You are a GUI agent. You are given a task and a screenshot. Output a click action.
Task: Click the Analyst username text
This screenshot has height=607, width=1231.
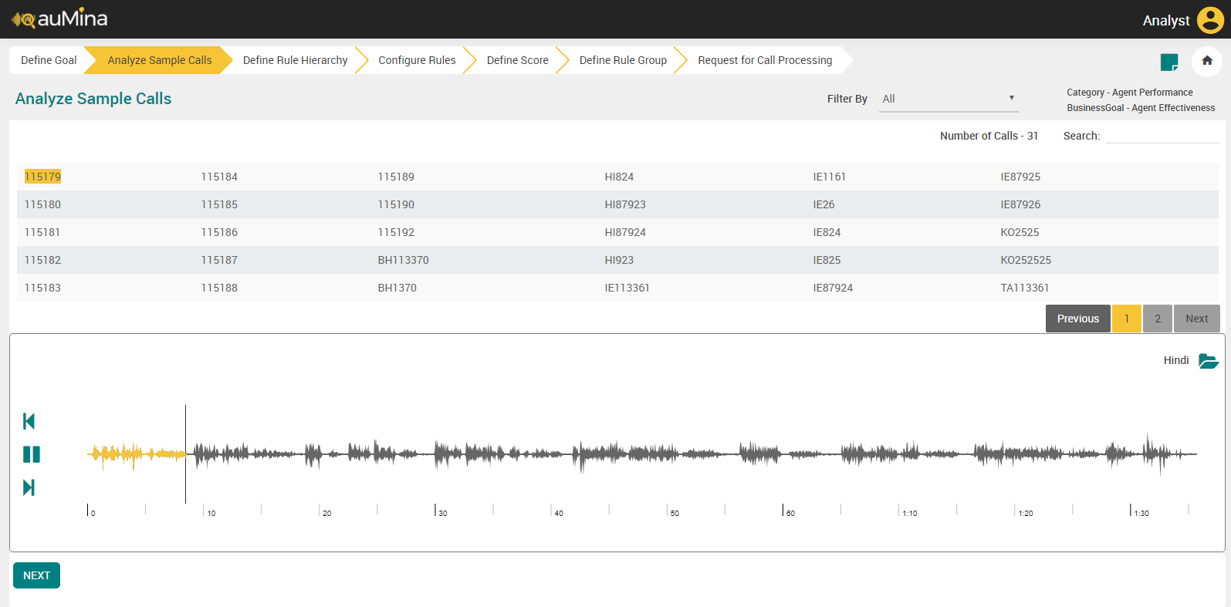tap(1166, 21)
